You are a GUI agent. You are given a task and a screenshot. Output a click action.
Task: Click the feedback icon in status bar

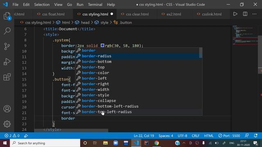click(x=246, y=136)
